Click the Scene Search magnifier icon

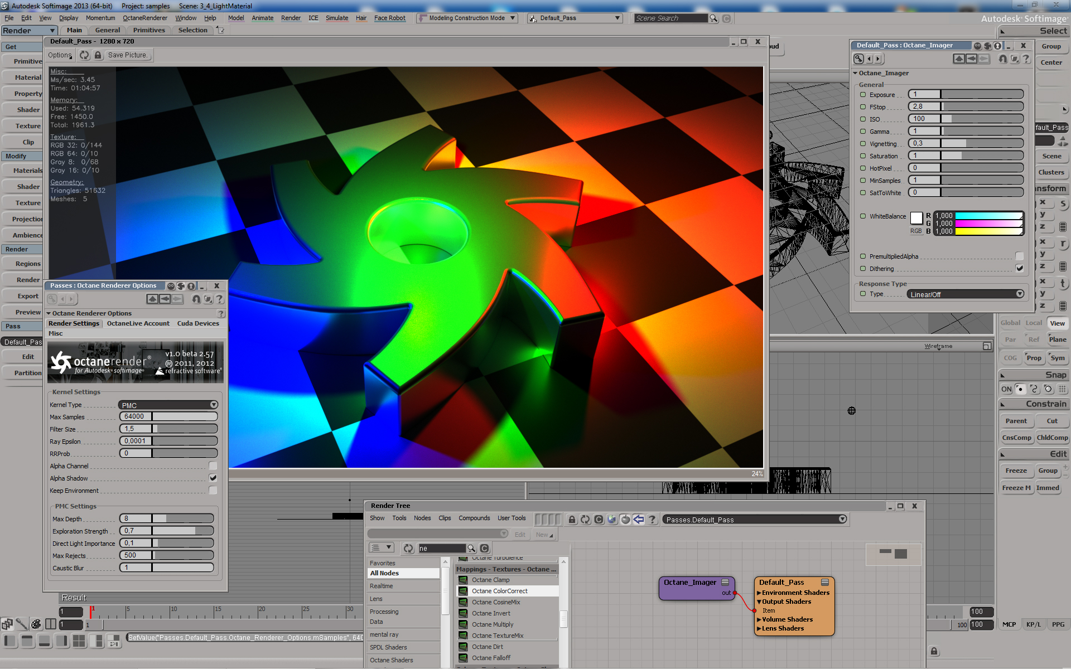(x=713, y=18)
